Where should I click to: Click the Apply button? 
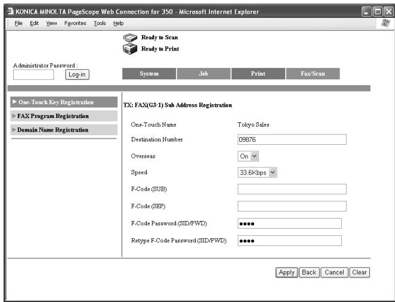pos(286,272)
